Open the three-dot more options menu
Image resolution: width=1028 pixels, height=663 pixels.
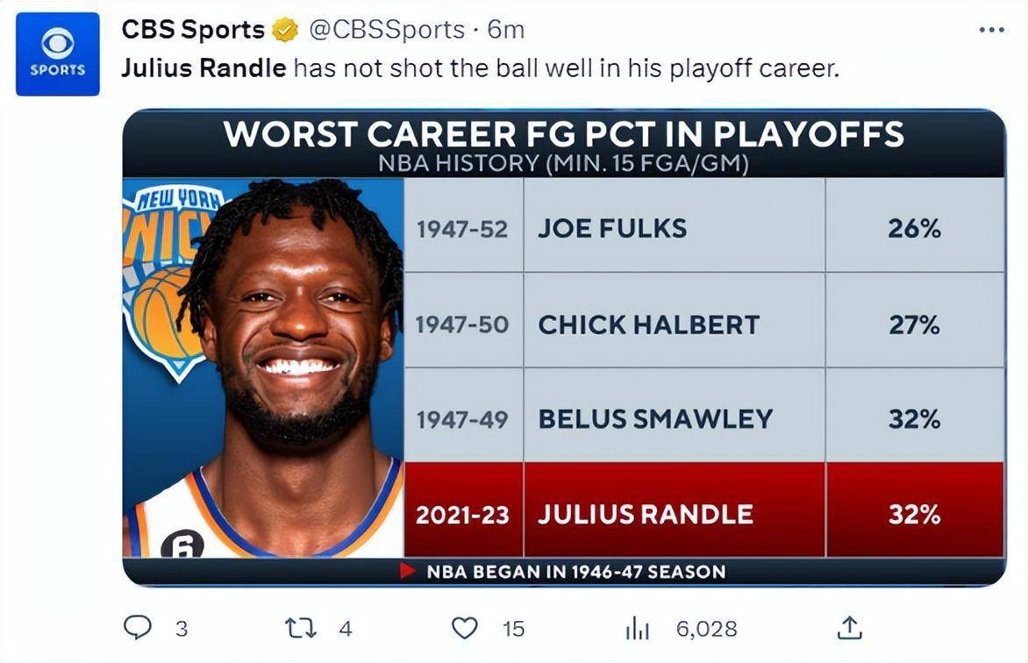[x=991, y=30]
